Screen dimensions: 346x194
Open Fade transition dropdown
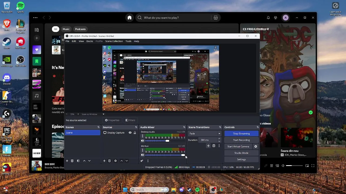(x=205, y=134)
